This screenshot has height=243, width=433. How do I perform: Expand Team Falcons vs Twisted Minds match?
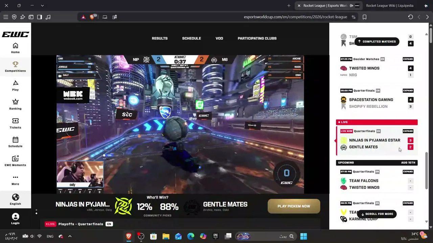pyautogui.click(x=408, y=171)
